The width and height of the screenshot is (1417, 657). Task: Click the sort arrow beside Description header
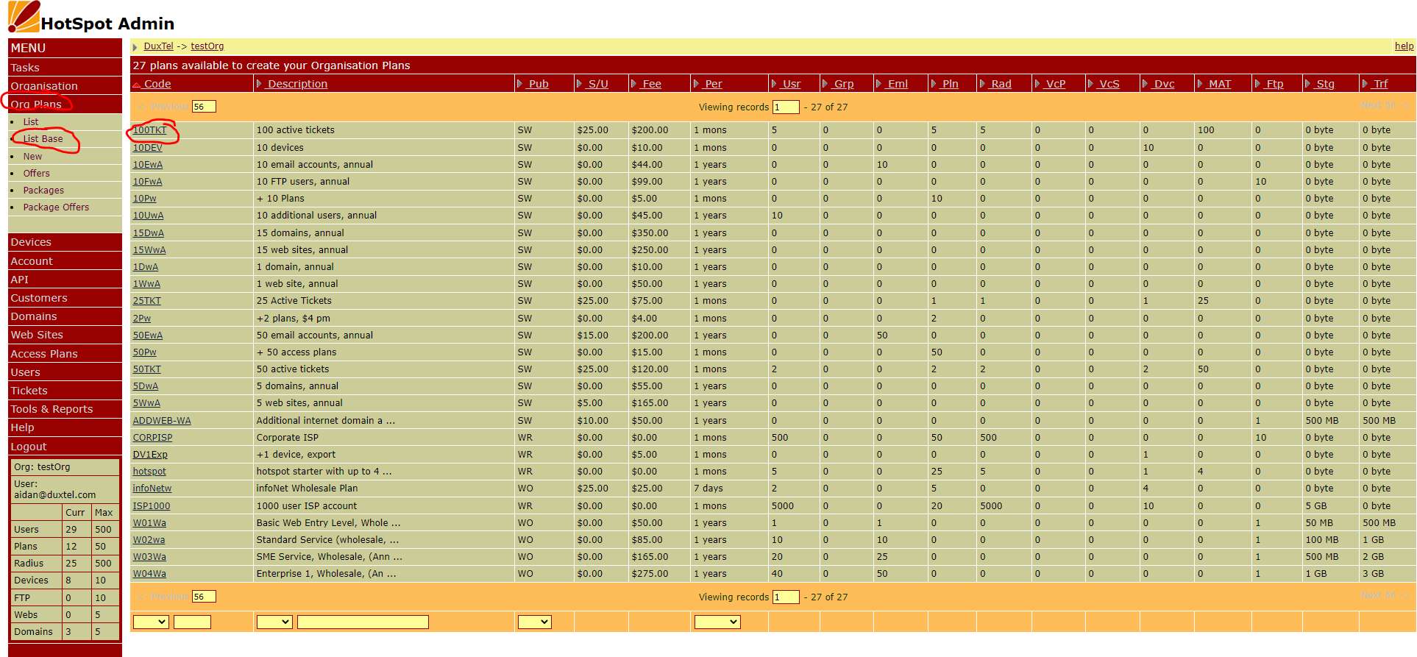[260, 84]
